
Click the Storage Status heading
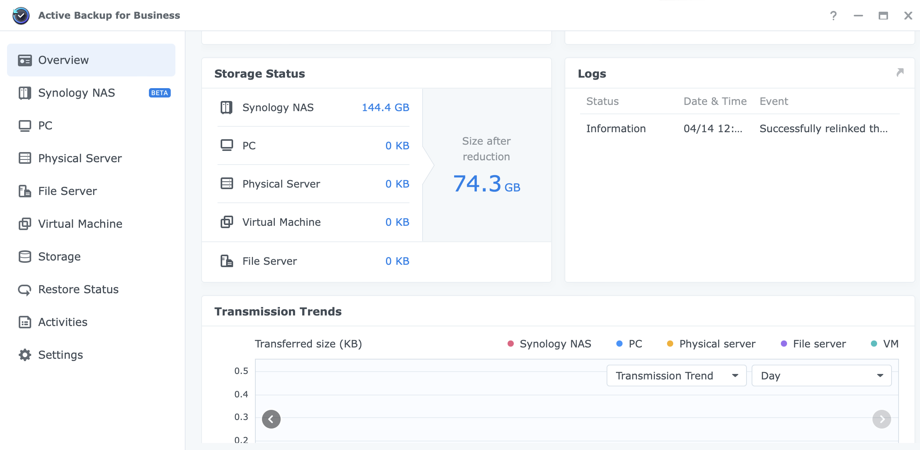(x=260, y=74)
